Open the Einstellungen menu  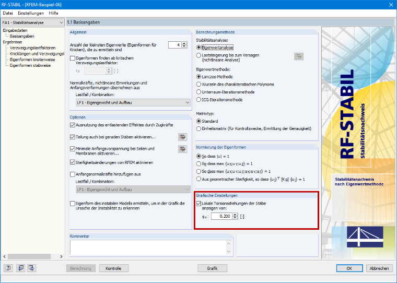[x=31, y=13]
